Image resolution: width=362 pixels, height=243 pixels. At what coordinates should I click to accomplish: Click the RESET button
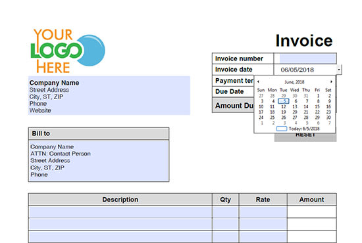coord(305,137)
